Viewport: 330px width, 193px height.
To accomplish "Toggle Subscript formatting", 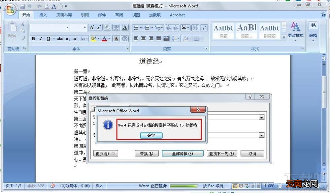I will click(x=67, y=39).
